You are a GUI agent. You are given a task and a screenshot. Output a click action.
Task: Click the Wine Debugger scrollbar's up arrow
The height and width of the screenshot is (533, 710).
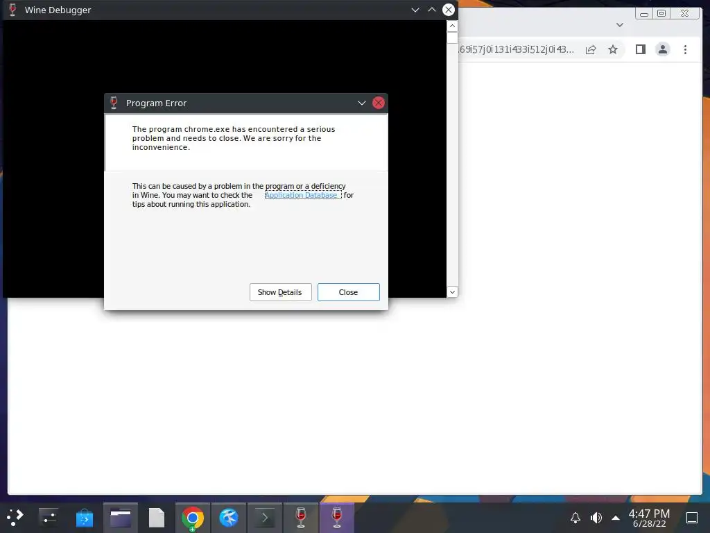(x=452, y=26)
